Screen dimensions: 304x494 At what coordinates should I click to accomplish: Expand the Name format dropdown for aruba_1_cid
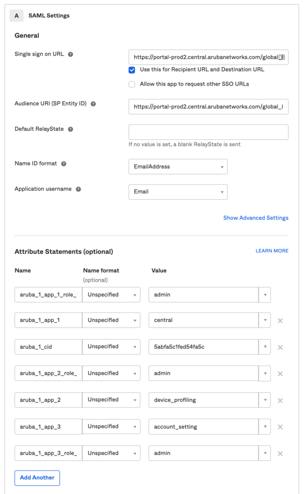pos(135,346)
